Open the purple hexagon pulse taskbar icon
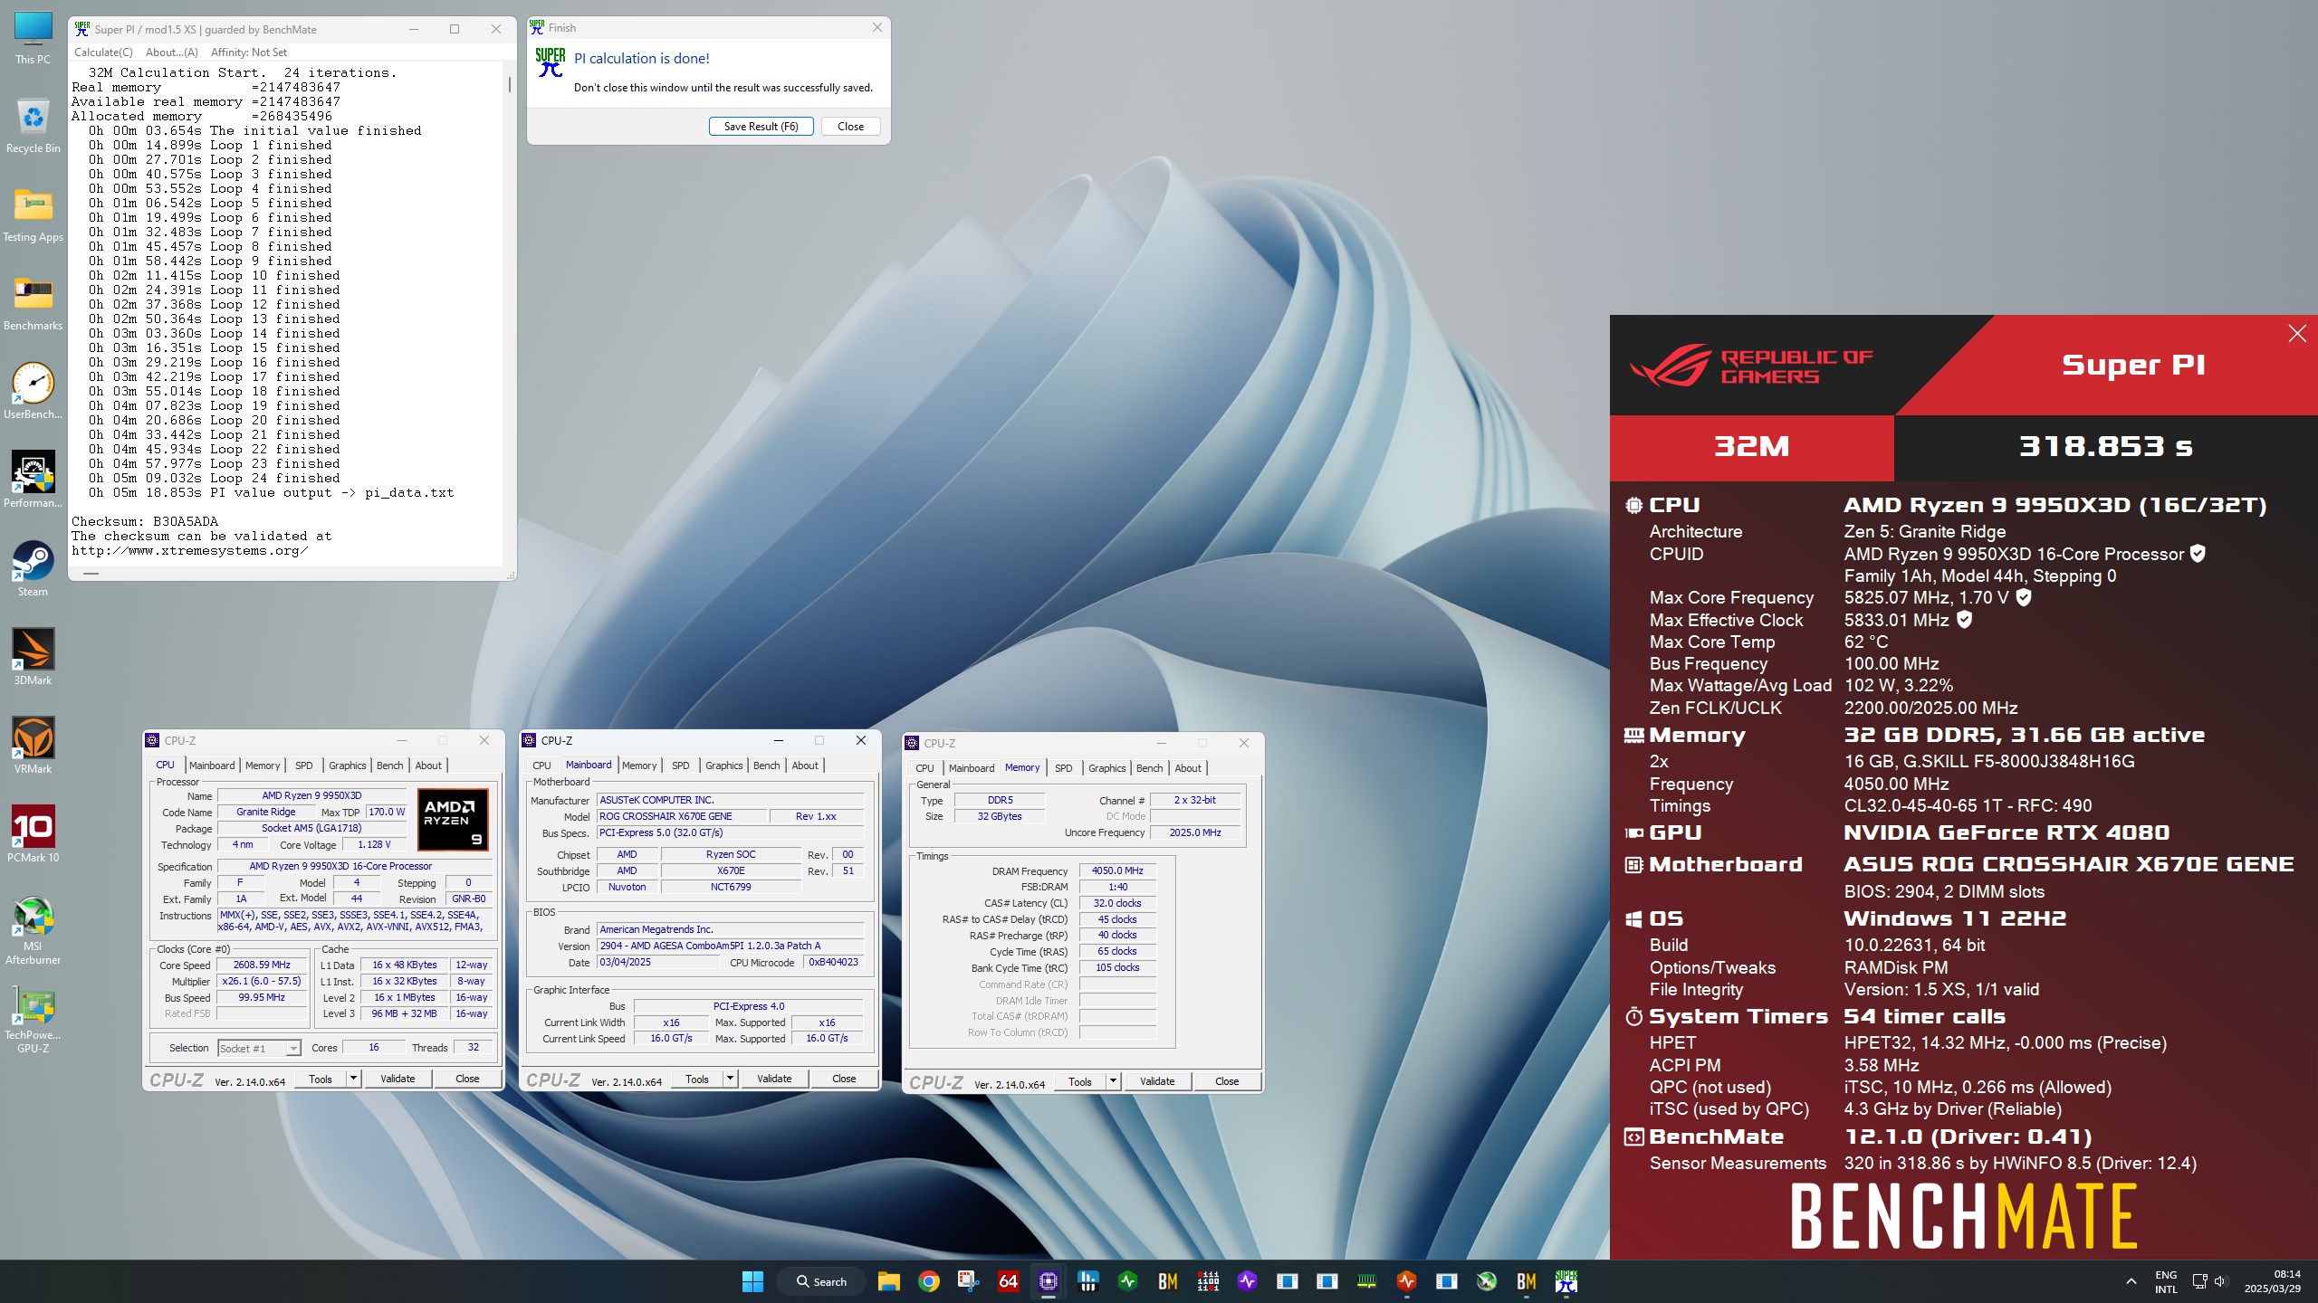Screen dimensions: 2318x1303 click(x=1247, y=1281)
